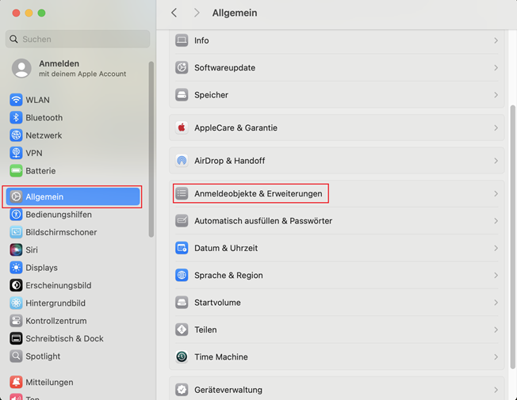The image size is (517, 400).
Task: Click the Datum & Uhrzeit icon
Action: 182,248
